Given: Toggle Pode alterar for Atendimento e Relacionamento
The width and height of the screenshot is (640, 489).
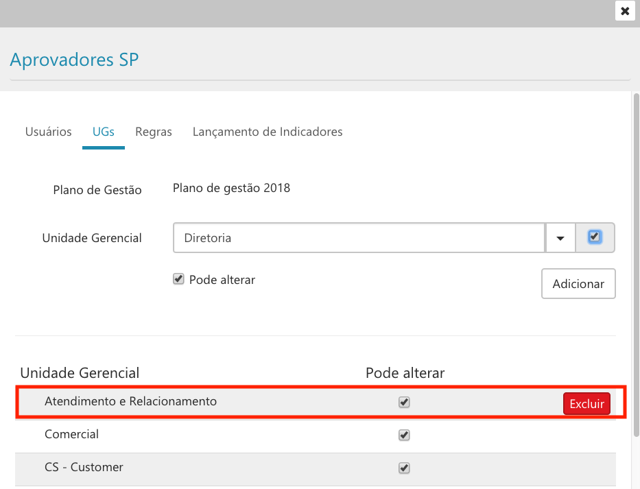Looking at the screenshot, I should (404, 402).
